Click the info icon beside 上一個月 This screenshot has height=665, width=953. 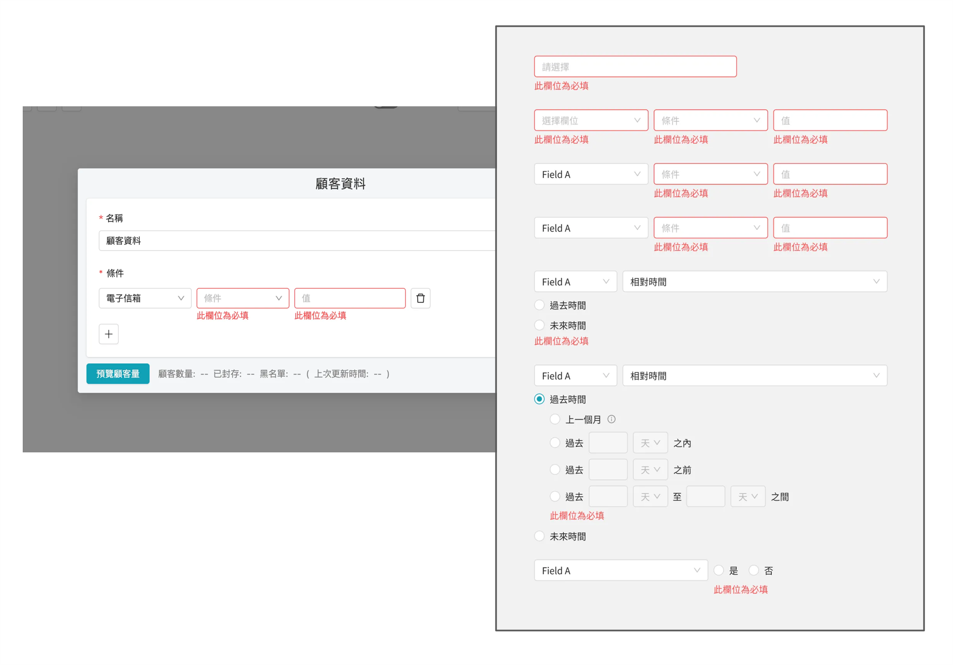coord(612,419)
